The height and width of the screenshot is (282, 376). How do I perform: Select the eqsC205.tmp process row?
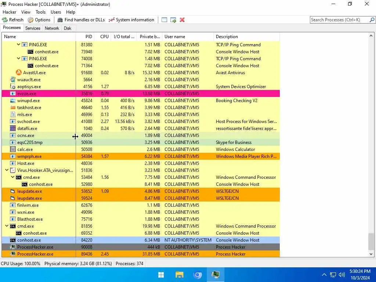(x=141, y=142)
